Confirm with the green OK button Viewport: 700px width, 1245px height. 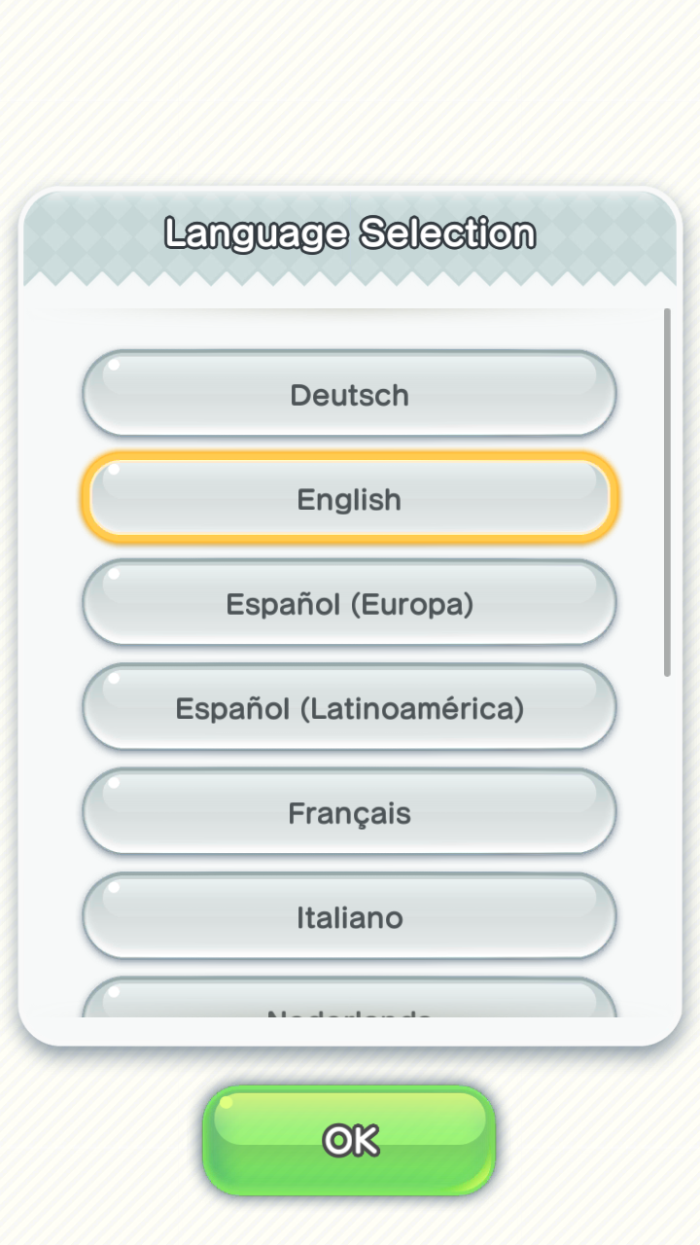coord(349,1140)
